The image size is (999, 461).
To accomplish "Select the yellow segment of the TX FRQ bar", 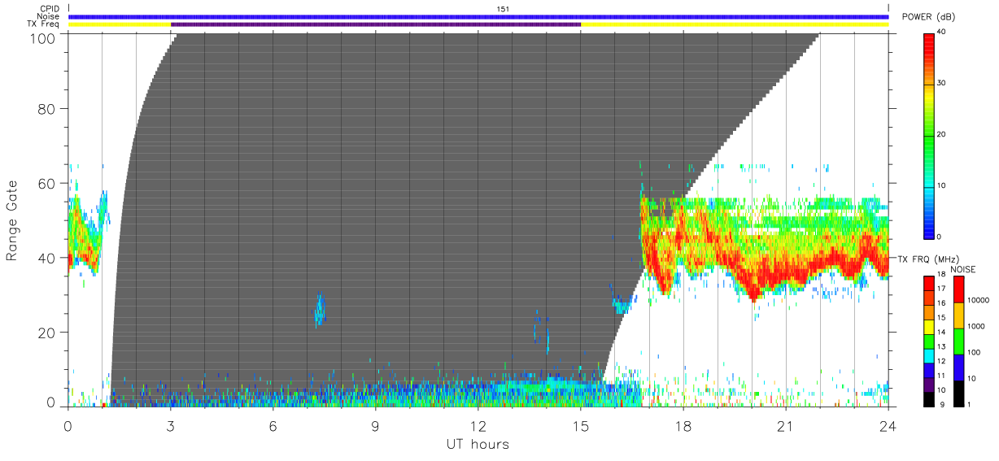I will coord(929,328).
